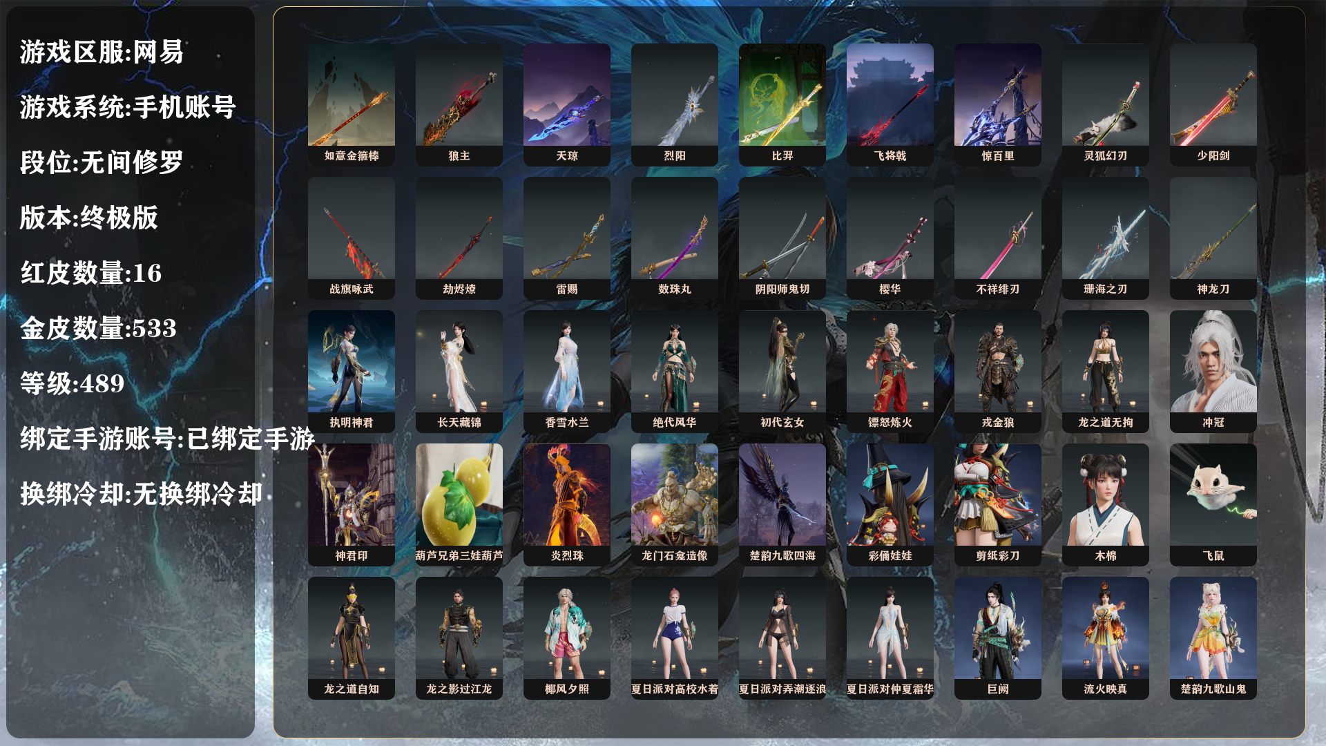Click the 夏日派对高校水着 swimsuit card
The height and width of the screenshot is (746, 1326).
pos(675,638)
